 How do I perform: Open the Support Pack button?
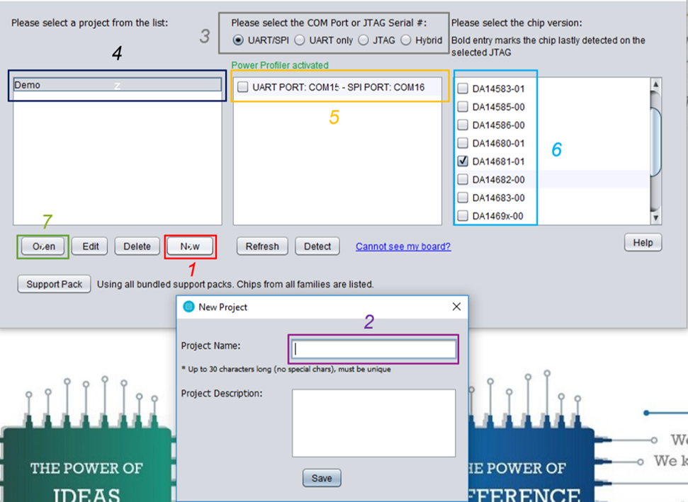[x=55, y=284]
